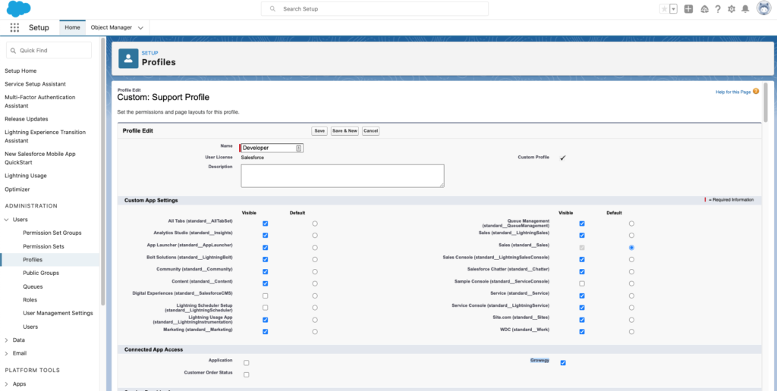Click the Save & New button

(x=344, y=131)
